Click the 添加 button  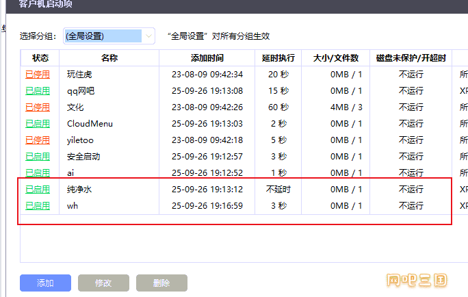(x=45, y=283)
